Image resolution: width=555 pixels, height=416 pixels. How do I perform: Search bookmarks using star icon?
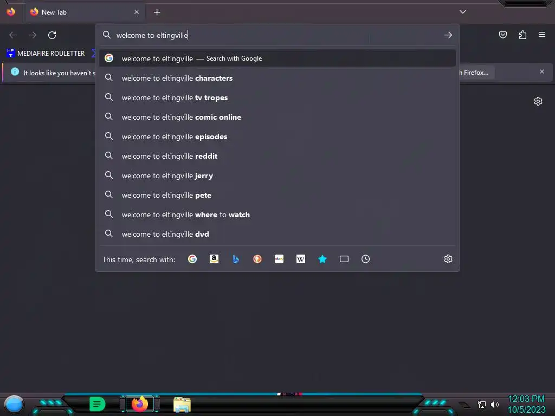click(x=322, y=259)
